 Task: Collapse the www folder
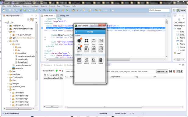click(11, 44)
